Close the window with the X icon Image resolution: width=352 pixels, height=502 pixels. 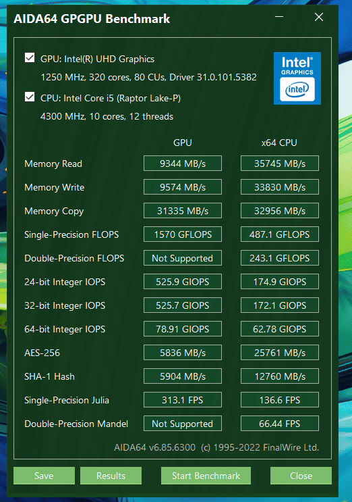(x=319, y=17)
